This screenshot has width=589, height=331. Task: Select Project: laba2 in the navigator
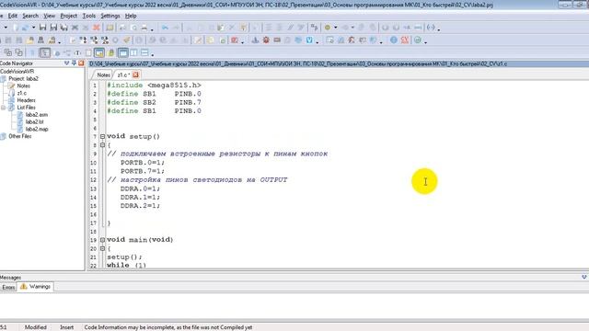tap(23, 79)
